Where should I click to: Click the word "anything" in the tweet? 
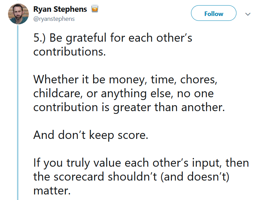coord(124,94)
